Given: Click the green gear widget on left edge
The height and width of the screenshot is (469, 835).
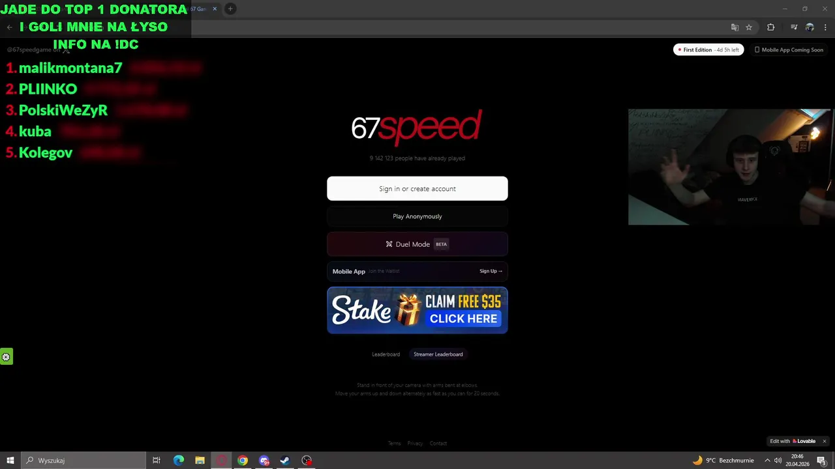Looking at the screenshot, I should (x=6, y=356).
